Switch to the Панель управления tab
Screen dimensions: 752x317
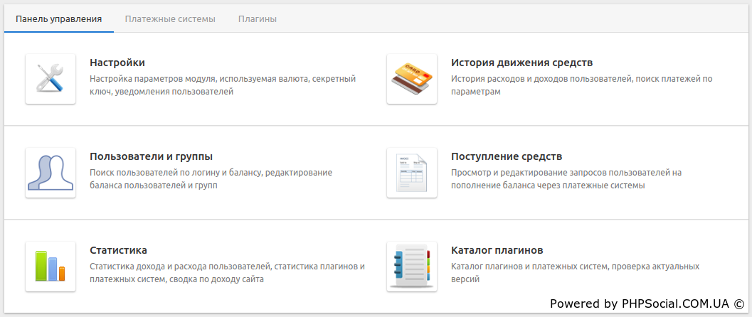[58, 18]
